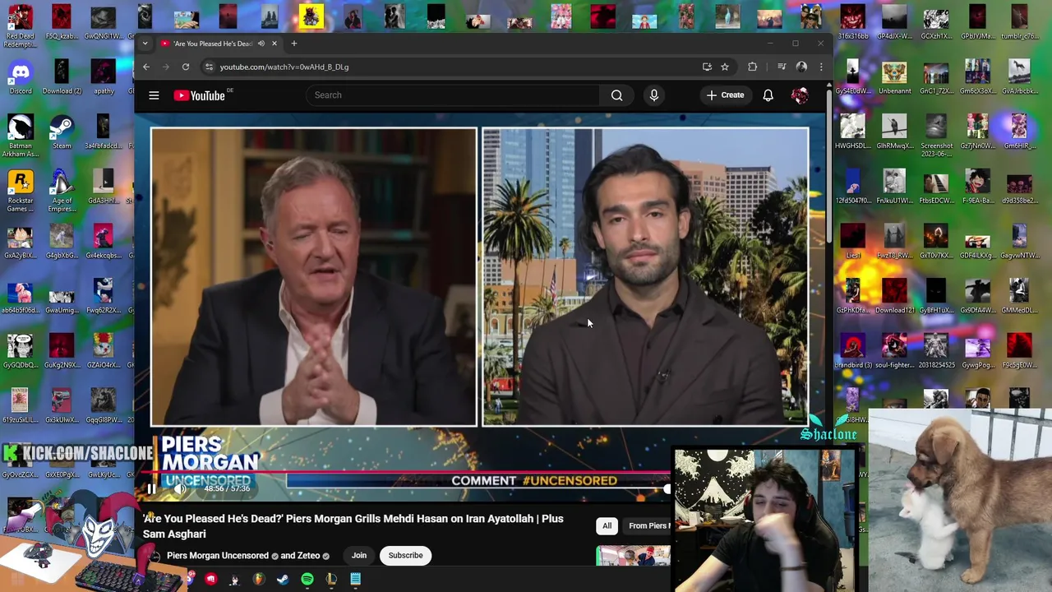Select the 'apathy' desktop file
1052x592 pixels.
pyautogui.click(x=104, y=78)
